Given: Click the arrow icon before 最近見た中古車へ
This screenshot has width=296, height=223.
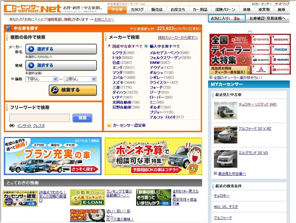Looking at the screenshot, I should (x=215, y=173).
